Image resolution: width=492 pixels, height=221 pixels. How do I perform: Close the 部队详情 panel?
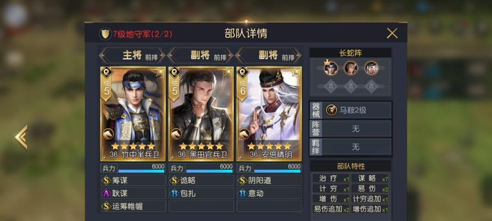[392, 33]
